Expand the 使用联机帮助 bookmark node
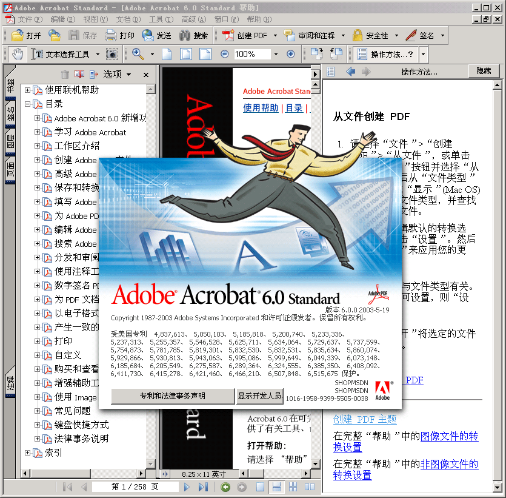The image size is (506, 498). coord(27,90)
